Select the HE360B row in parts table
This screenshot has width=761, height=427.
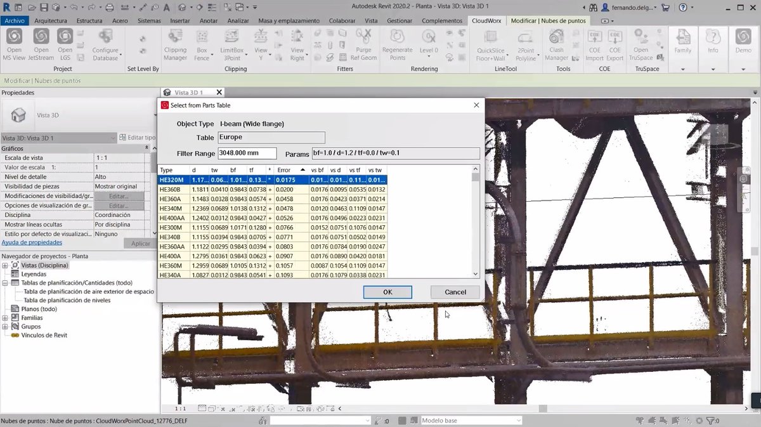272,189
